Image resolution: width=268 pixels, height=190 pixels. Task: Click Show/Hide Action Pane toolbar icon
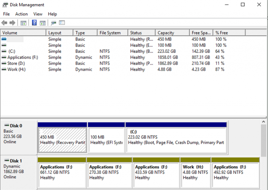[43, 23]
